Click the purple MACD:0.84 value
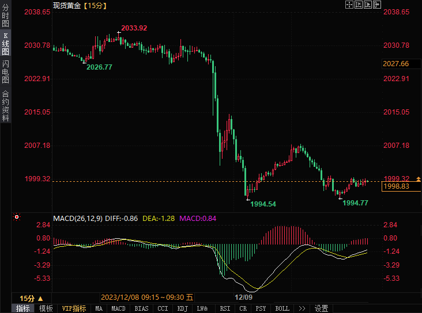Image resolution: width=422 pixels, height=313 pixels. point(198,219)
